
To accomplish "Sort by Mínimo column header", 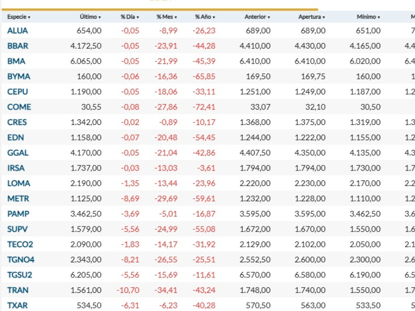I will [x=368, y=17].
